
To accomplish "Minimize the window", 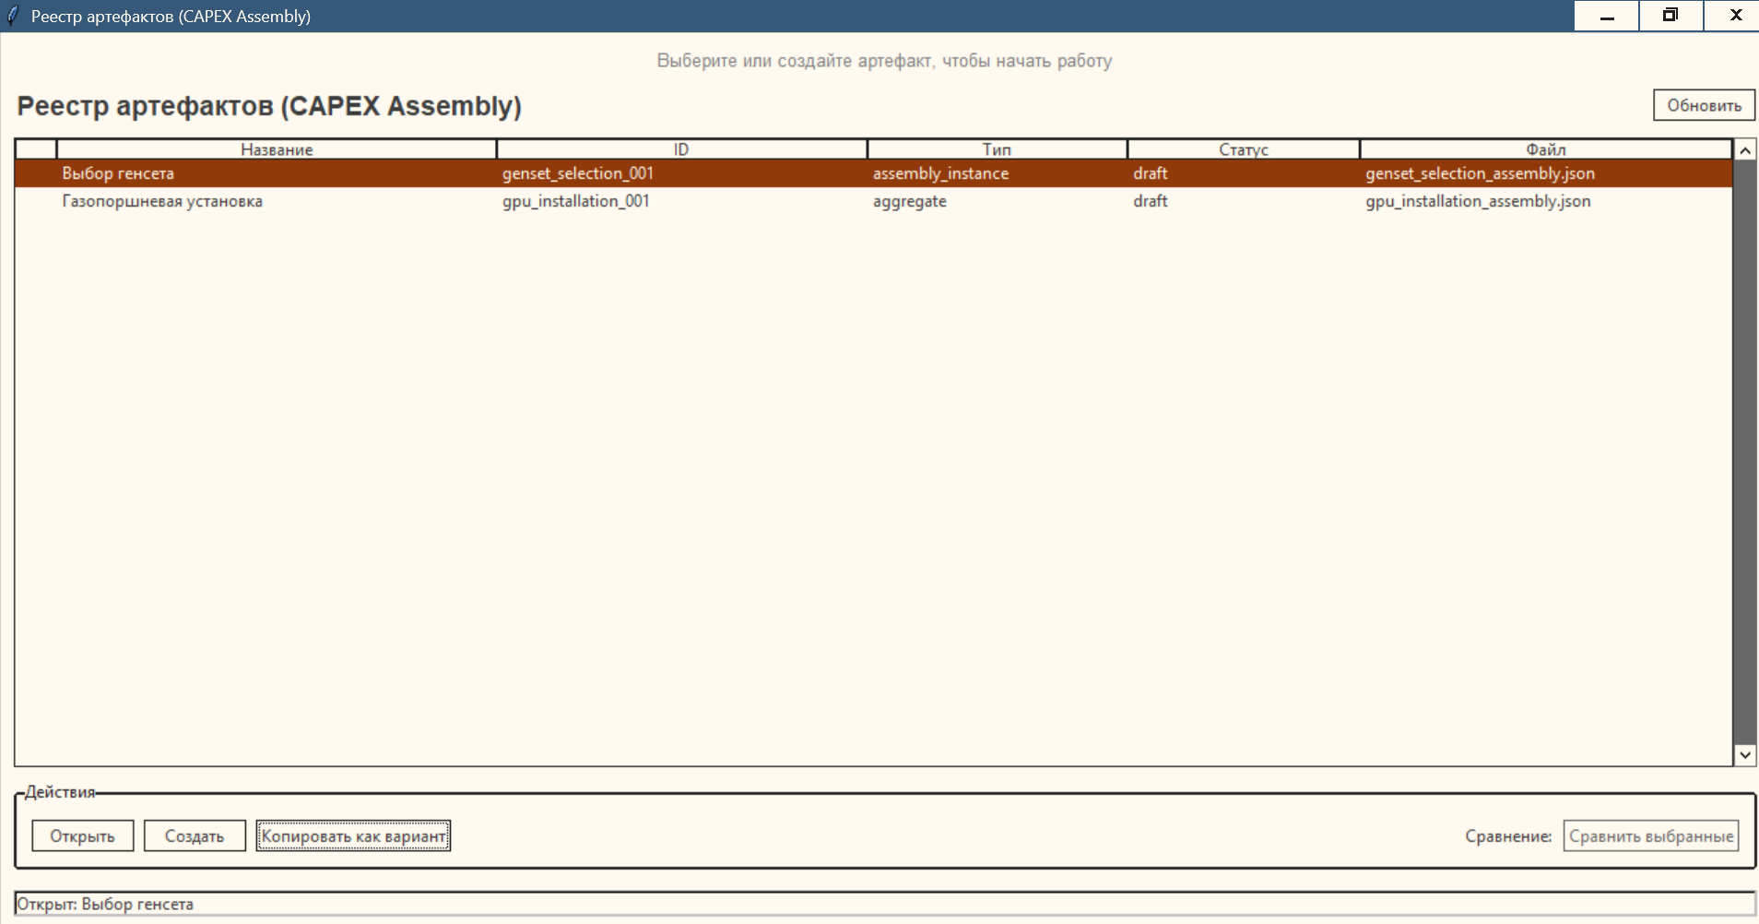I will click(1606, 16).
